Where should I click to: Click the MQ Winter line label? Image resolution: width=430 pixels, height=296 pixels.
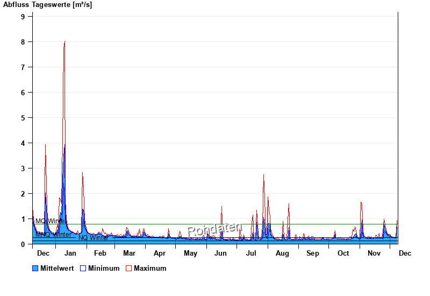point(51,221)
